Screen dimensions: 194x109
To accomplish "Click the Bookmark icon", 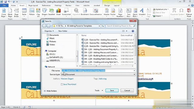I will point(85,12).
